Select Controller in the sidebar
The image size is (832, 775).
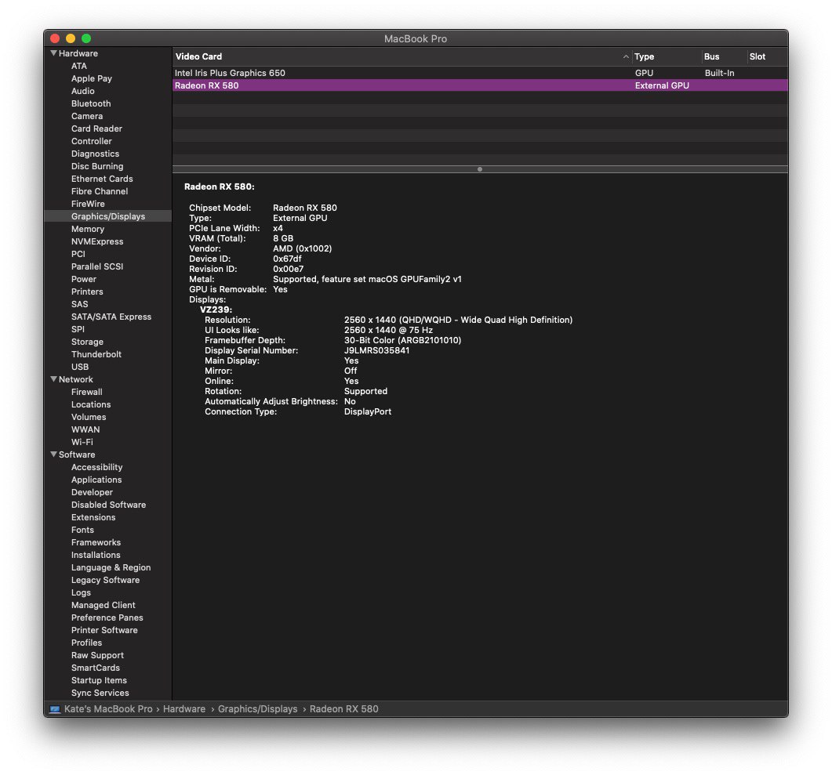[x=91, y=141]
